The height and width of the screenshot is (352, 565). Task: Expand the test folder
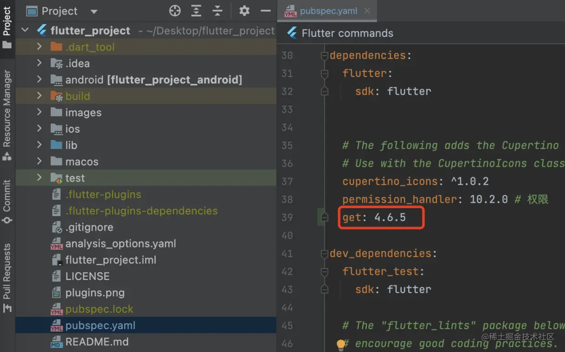39,178
